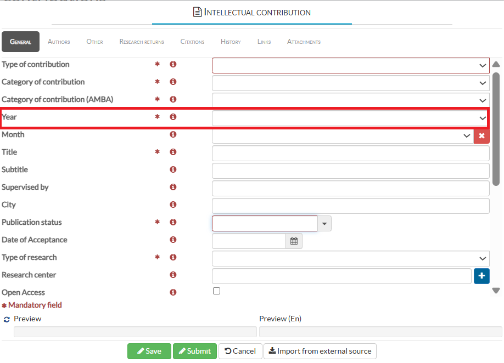Click the info icon beside Publication status

[173, 223]
